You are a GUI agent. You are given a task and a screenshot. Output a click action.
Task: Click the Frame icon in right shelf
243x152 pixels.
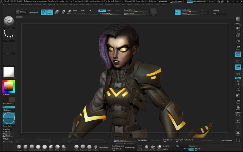pyautogui.click(x=238, y=89)
